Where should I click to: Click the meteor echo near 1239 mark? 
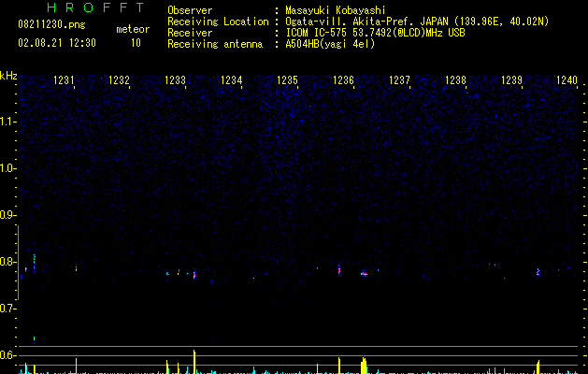(x=538, y=272)
